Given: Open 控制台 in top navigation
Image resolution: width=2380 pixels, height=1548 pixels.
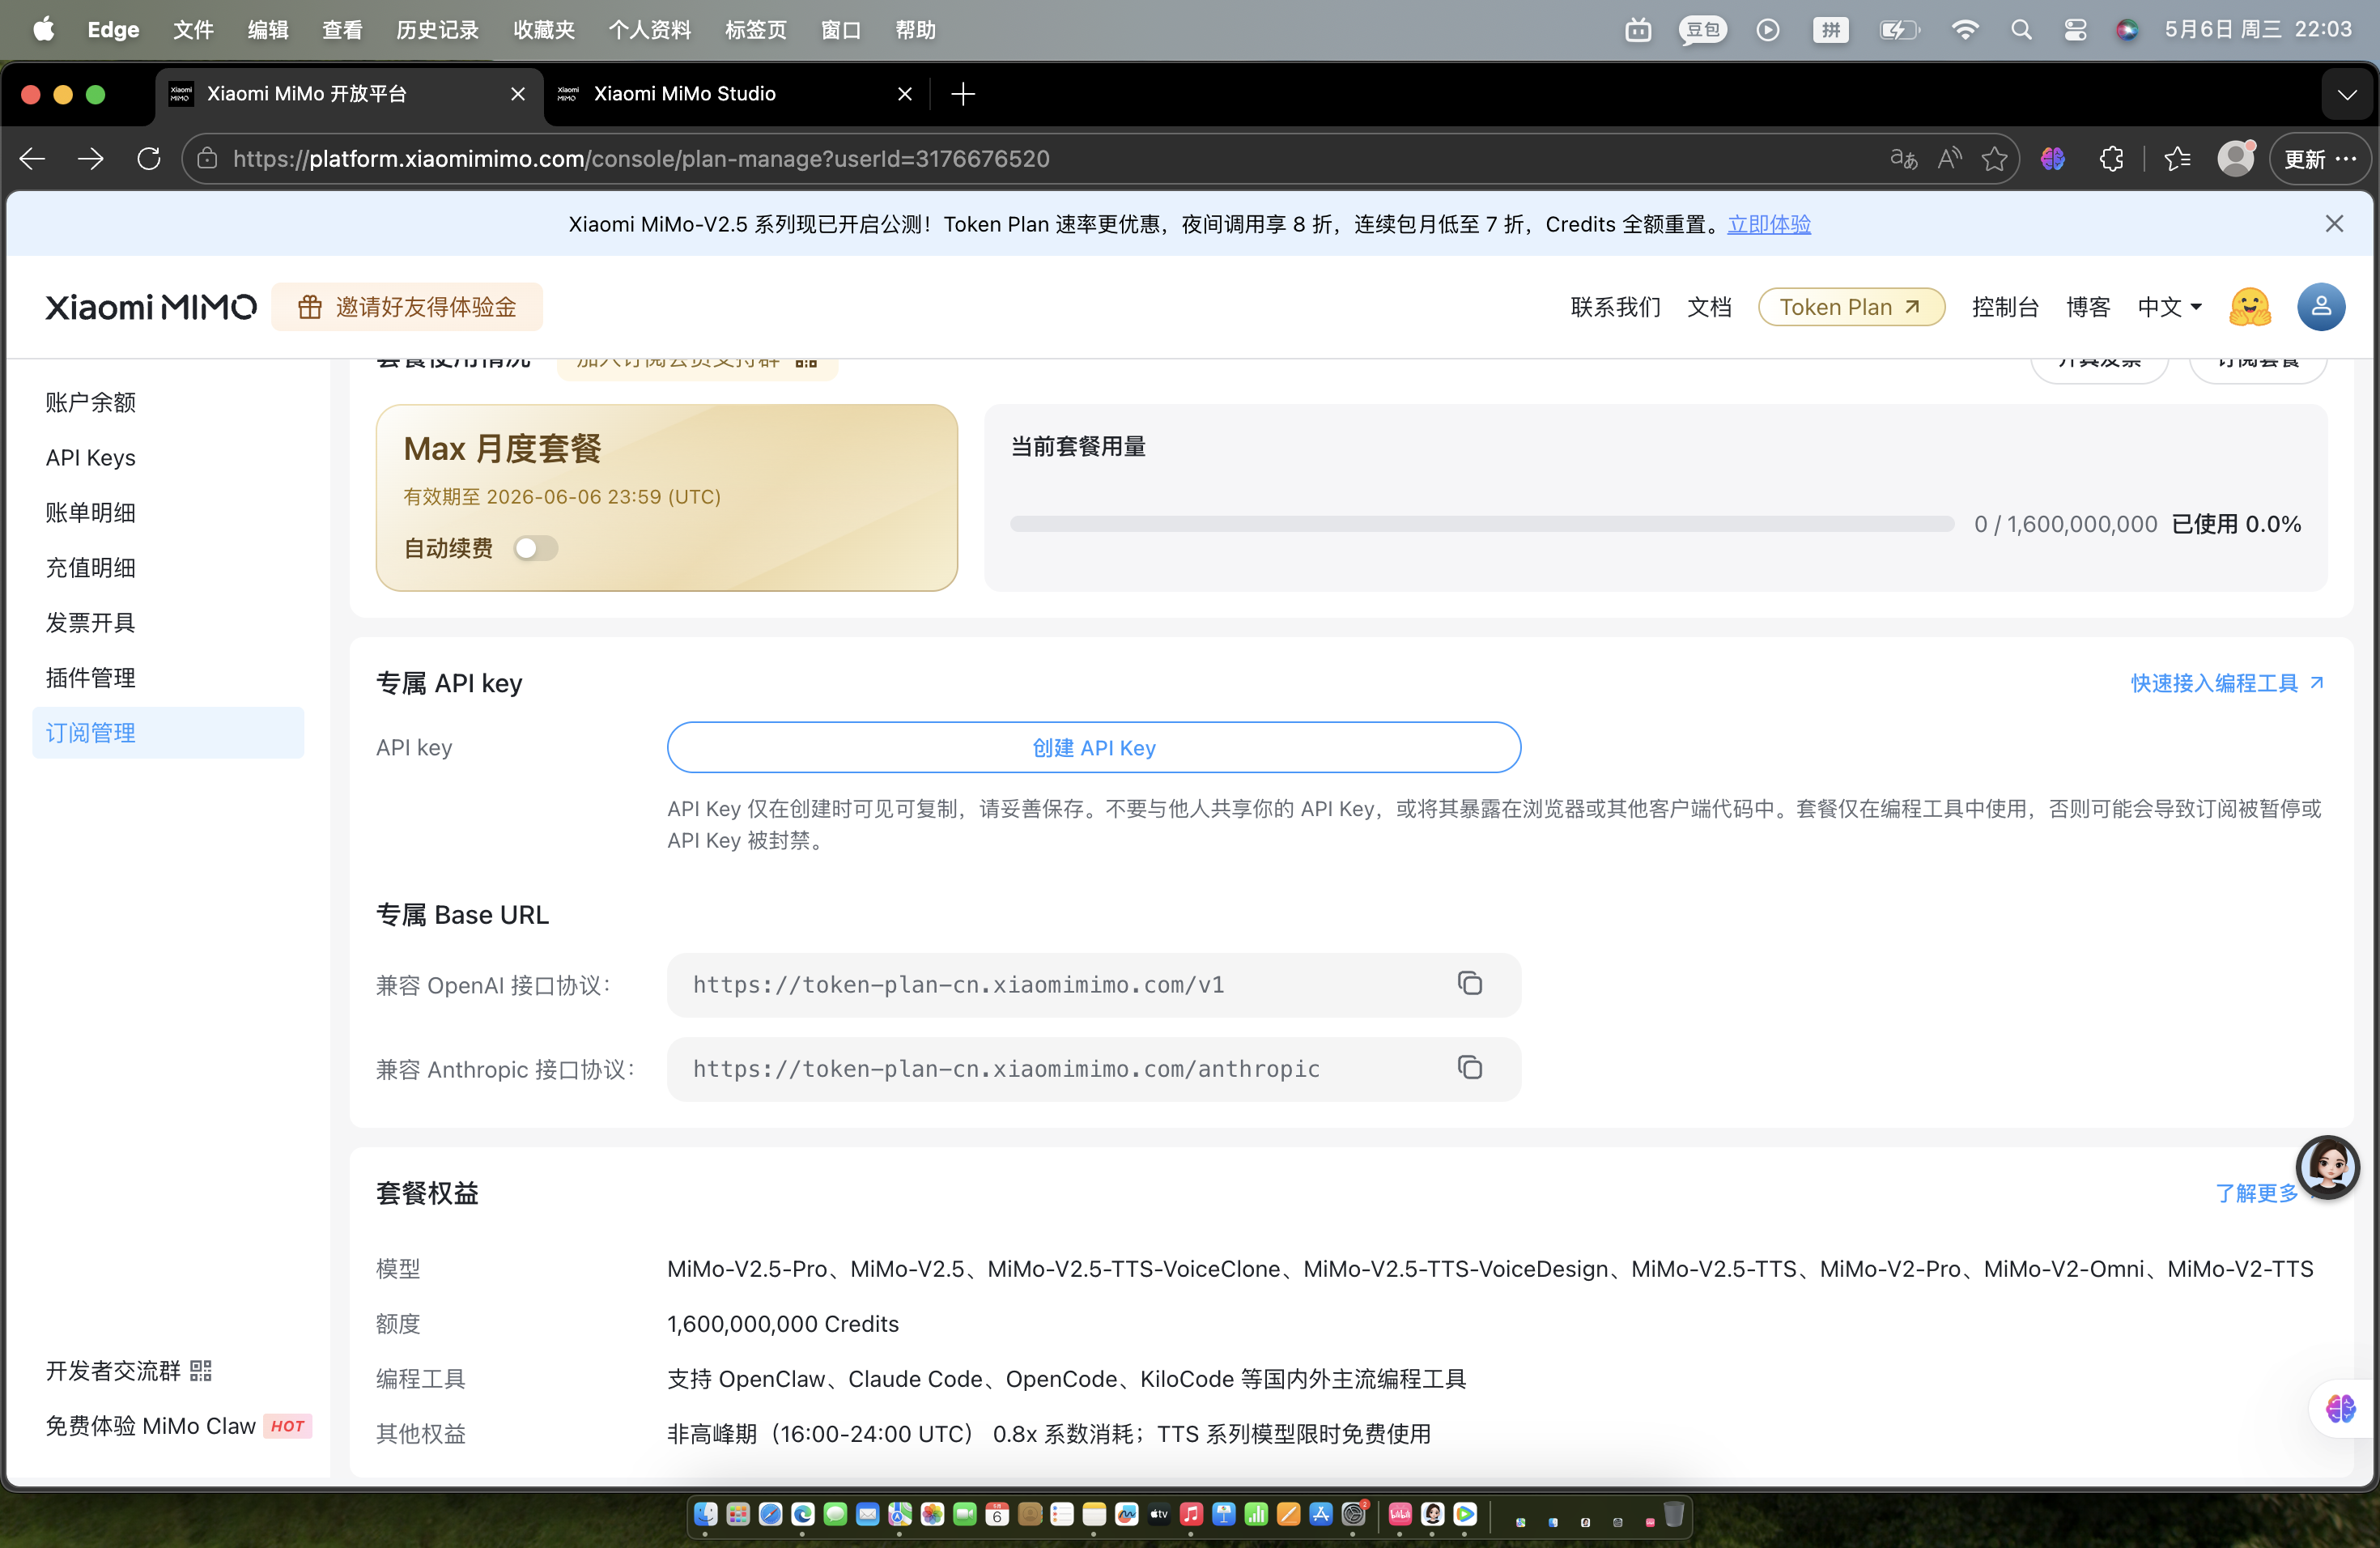Looking at the screenshot, I should tap(2005, 307).
